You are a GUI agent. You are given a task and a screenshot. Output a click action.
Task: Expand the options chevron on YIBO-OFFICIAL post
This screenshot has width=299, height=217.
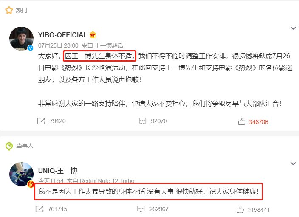coord(293,28)
